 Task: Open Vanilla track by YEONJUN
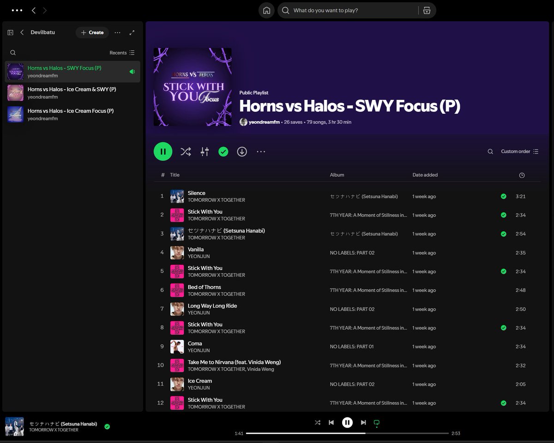click(x=196, y=249)
